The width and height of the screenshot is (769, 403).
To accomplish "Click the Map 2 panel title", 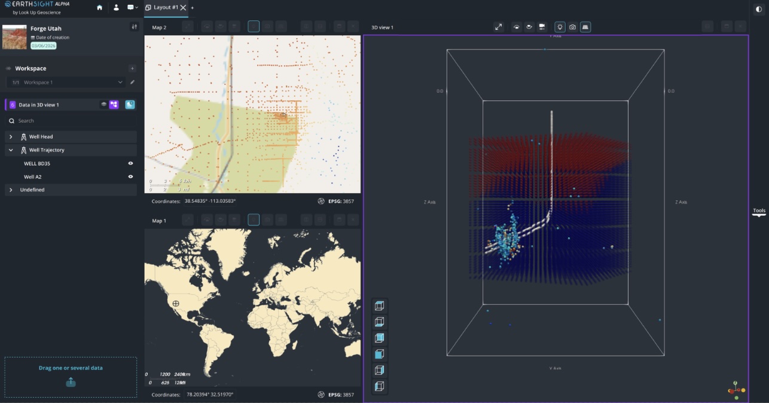I will tap(159, 28).
